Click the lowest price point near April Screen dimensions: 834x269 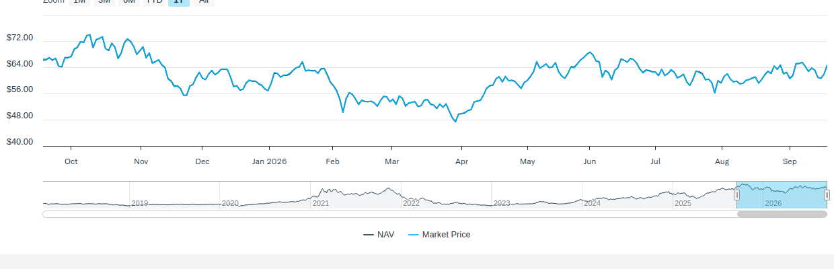point(455,122)
